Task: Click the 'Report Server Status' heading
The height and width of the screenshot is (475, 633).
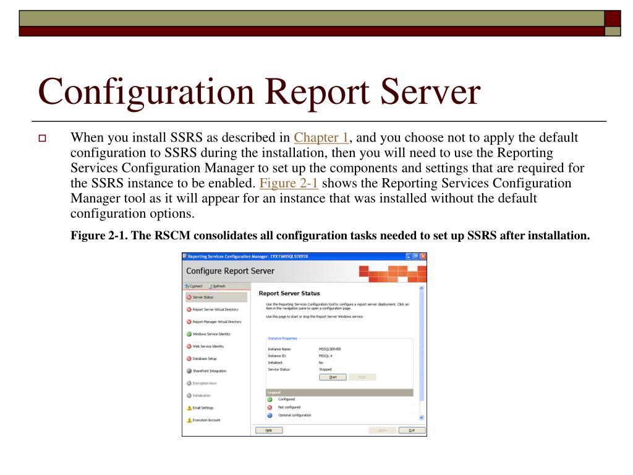Action: 289,293
